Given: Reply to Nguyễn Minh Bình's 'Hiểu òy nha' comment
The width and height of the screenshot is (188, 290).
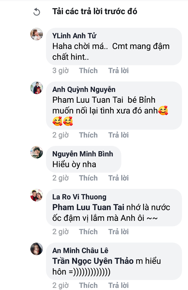Looking at the screenshot, I should click(x=118, y=178).
